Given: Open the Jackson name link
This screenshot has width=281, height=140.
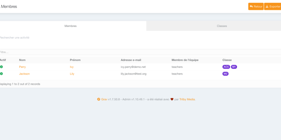Looking at the screenshot, I should pyautogui.click(x=24, y=74).
